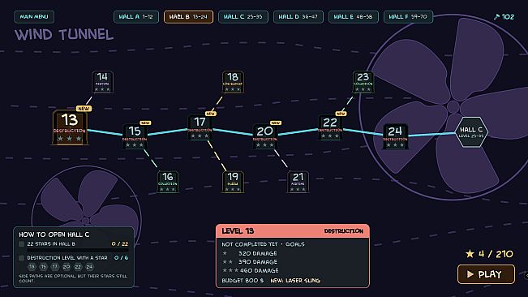Go to Hall E 48-58 tab

[x=354, y=16]
